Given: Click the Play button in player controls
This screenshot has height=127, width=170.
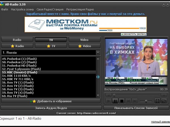Looking at the screenshot, I should 109,101.
